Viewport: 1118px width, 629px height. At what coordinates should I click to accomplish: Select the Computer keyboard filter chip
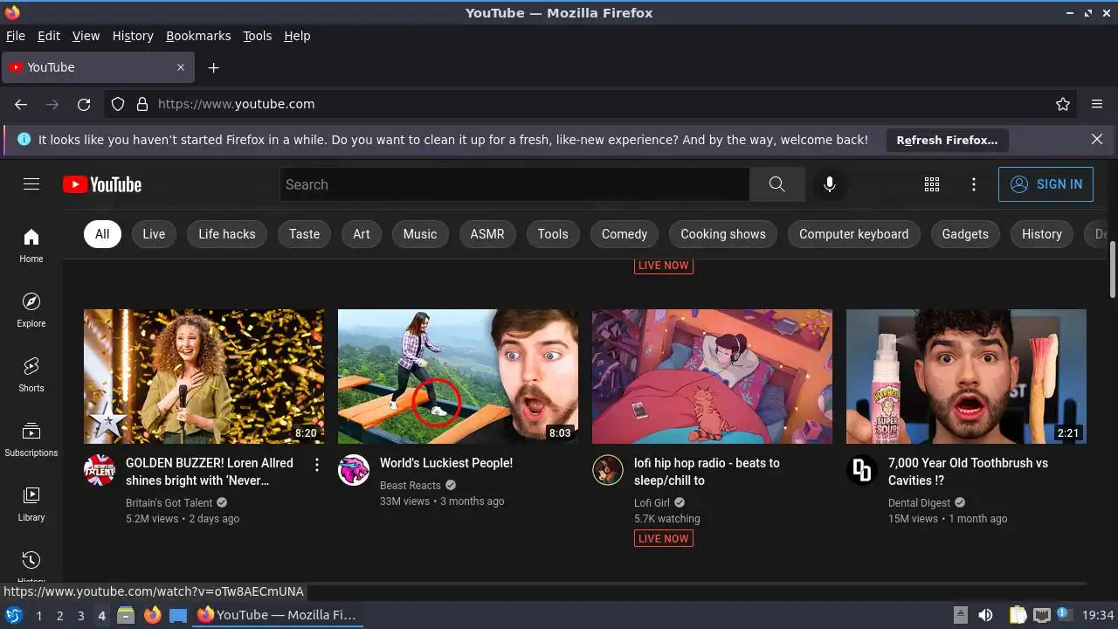click(853, 234)
